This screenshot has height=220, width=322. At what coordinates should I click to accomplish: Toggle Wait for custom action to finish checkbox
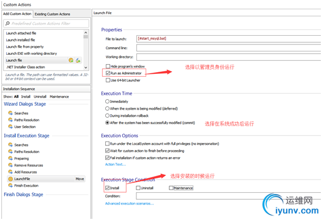pyautogui.click(x=107, y=151)
